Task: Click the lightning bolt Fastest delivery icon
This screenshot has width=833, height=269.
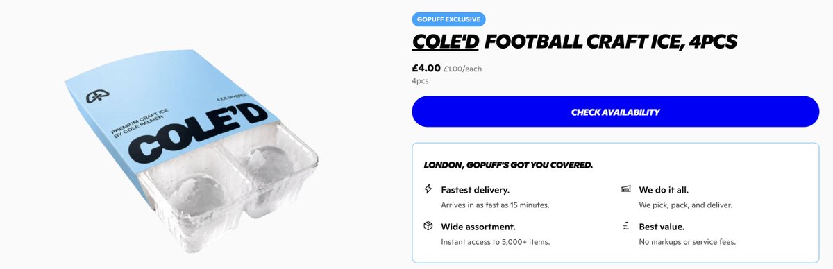Action: [x=428, y=189]
